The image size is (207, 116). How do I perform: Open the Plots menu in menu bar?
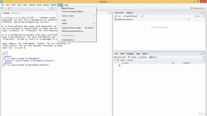click(x=25, y=5)
